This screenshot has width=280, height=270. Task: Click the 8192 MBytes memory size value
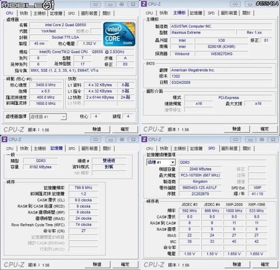point(41,167)
